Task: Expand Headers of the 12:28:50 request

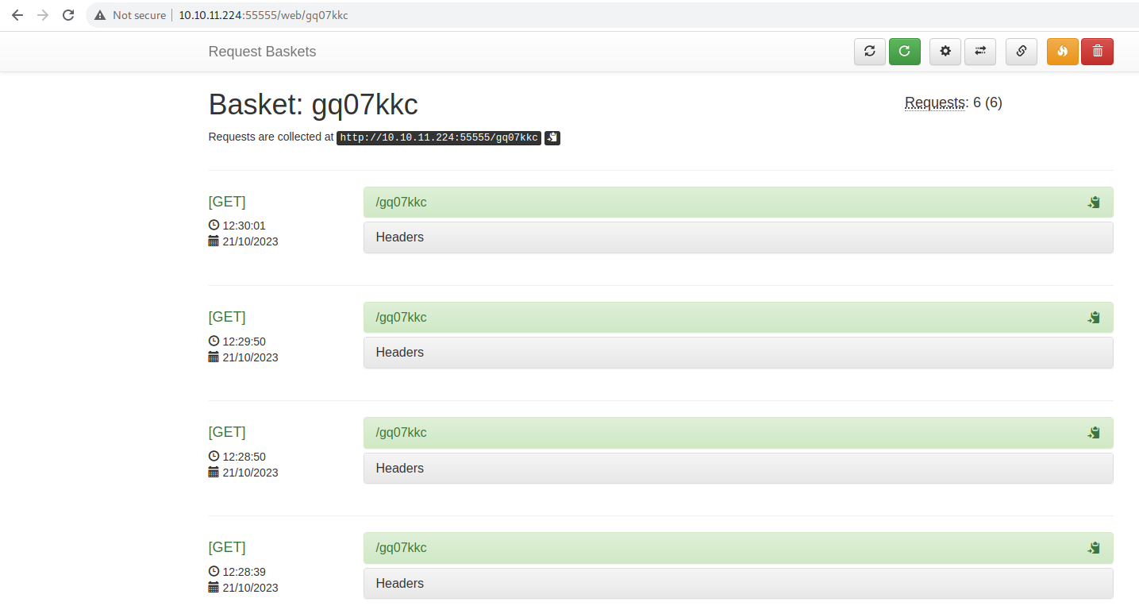Action: 738,468
